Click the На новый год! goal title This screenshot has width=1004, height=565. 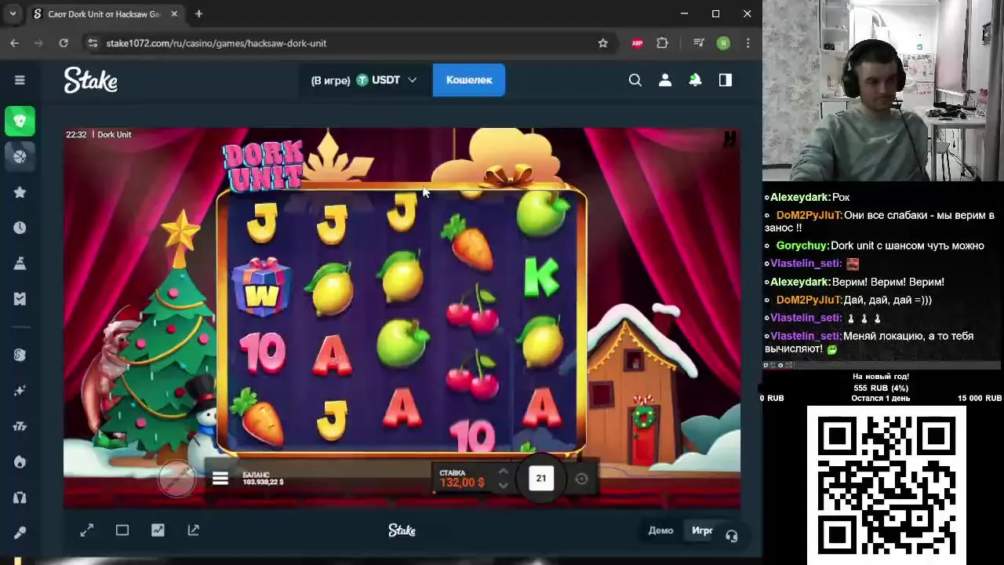881,377
